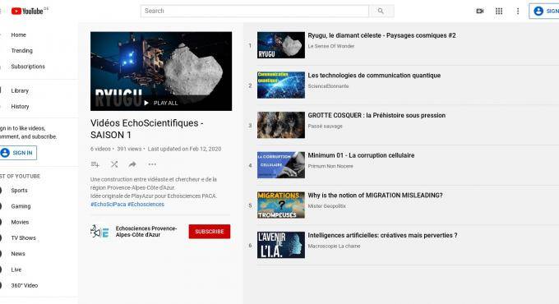Click channel name 'Primum Non Nocere'

(x=330, y=166)
